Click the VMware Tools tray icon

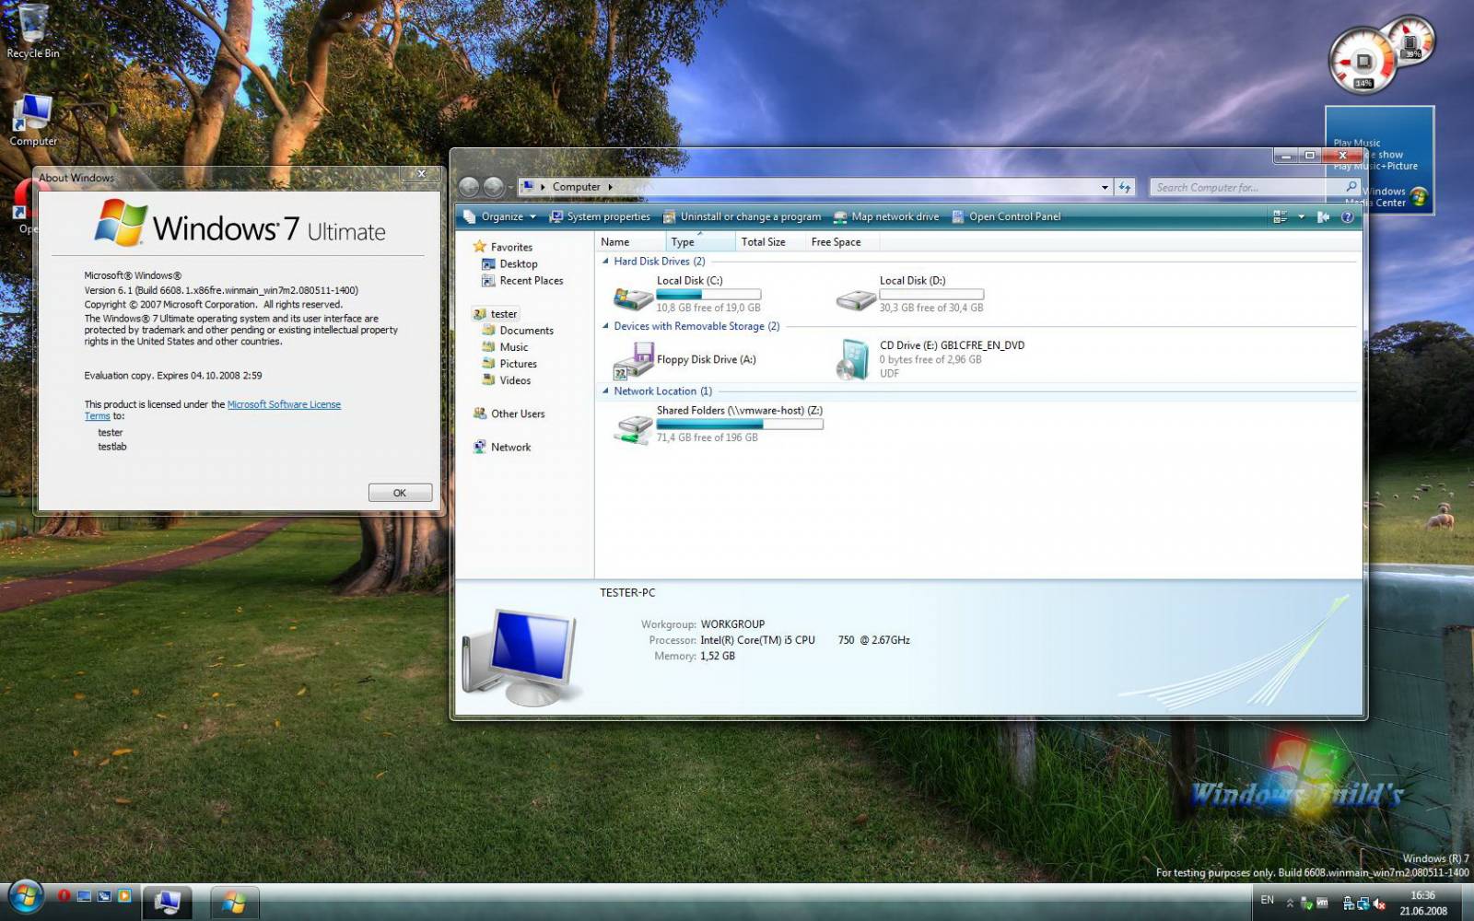point(1322,903)
